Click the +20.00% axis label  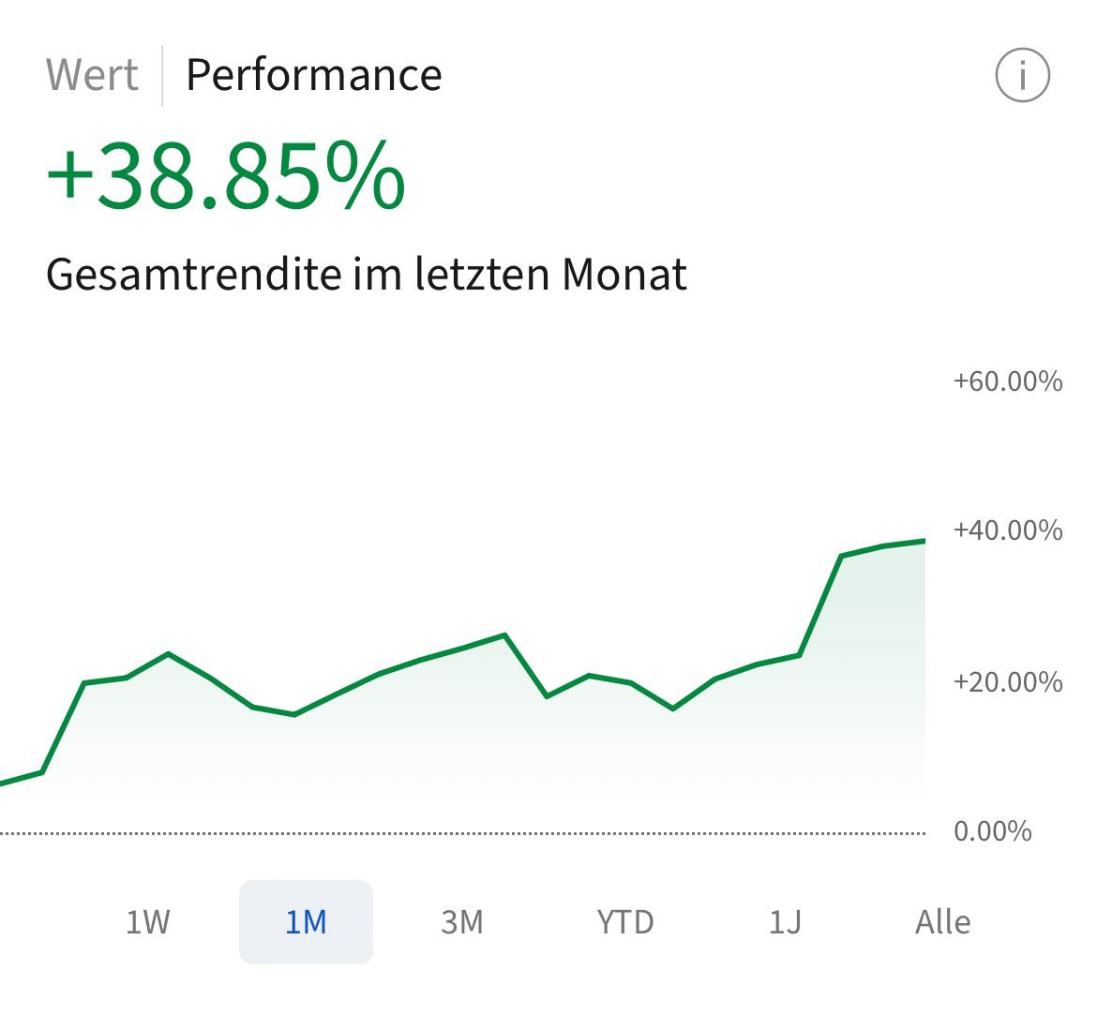[1008, 681]
